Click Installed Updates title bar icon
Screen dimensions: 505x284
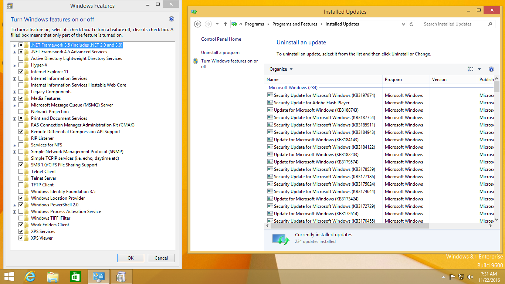194,12
